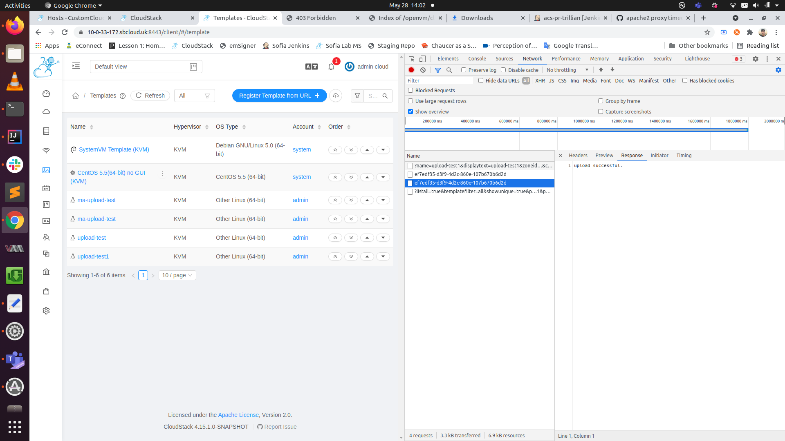The image size is (785, 441).
Task: Open the DevTools settings gear icon
Action: tap(756, 59)
